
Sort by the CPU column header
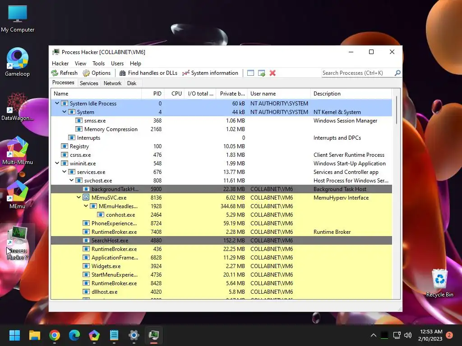tap(174, 94)
